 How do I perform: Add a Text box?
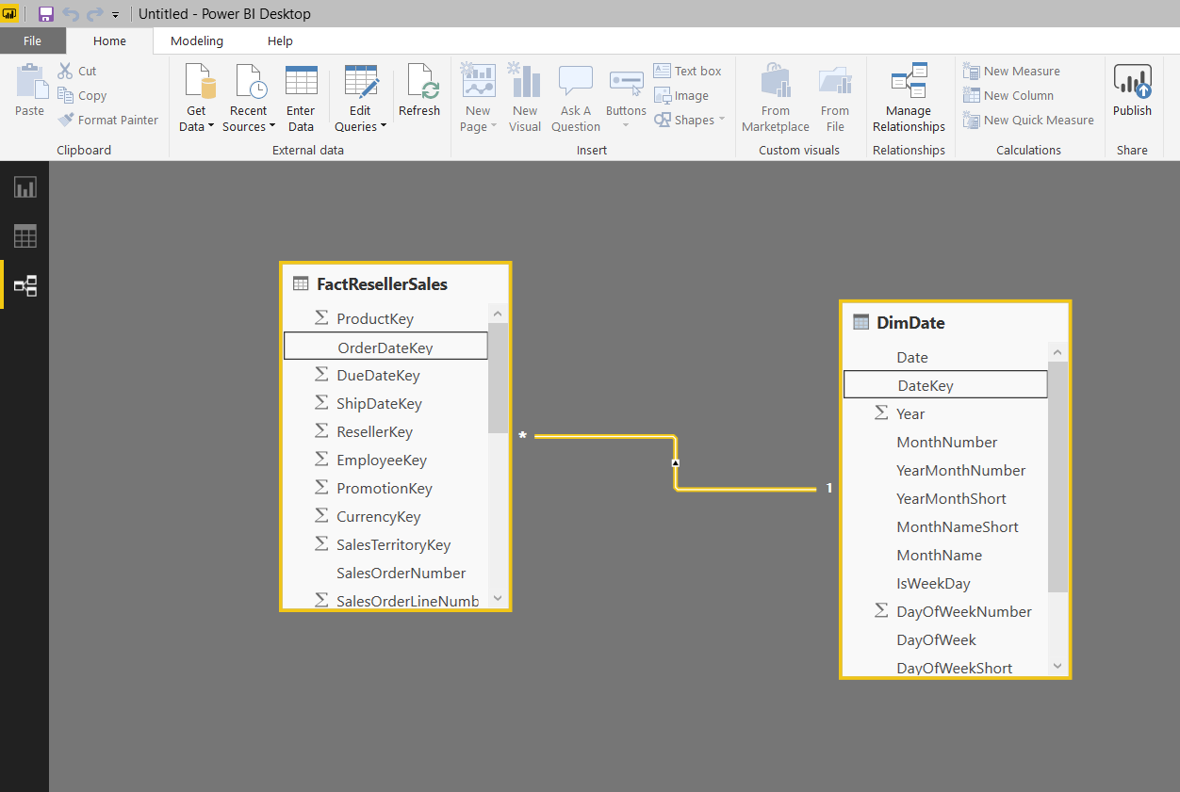pyautogui.click(x=689, y=70)
